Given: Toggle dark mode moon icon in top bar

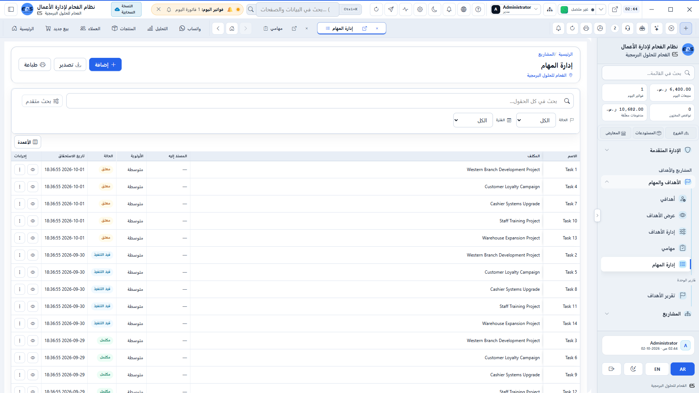Looking at the screenshot, I should (x=434, y=9).
